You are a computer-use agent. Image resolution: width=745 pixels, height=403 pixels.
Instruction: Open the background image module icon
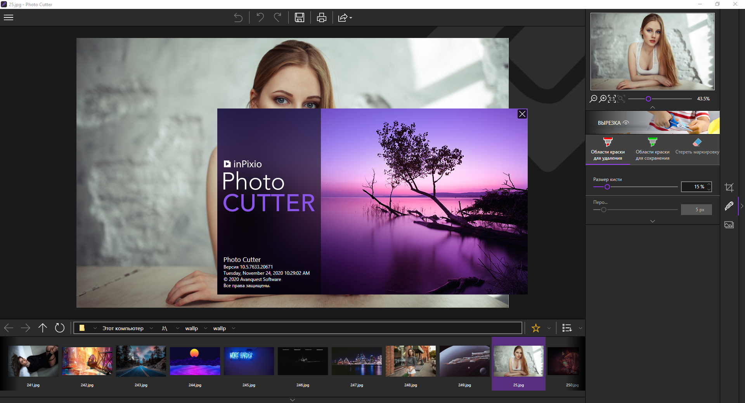(x=729, y=225)
